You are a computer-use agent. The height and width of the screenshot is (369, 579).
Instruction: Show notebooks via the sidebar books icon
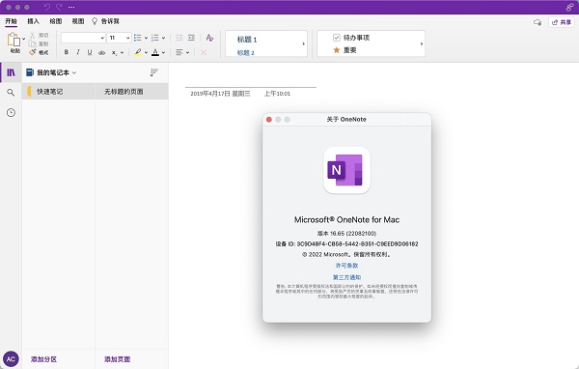[11, 72]
